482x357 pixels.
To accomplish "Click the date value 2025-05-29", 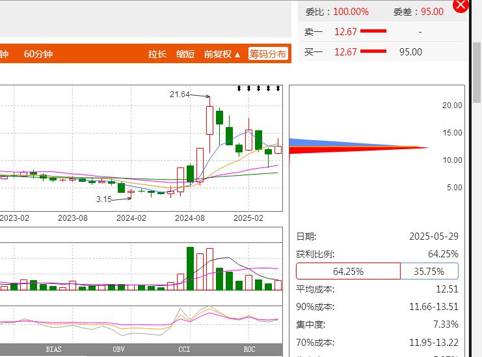I will point(434,236).
